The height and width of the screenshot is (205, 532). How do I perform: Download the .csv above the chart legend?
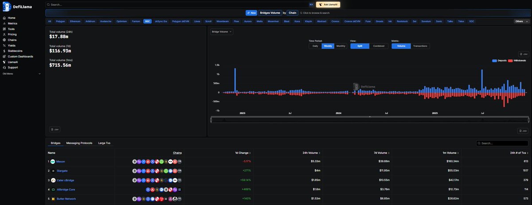pos(523,54)
